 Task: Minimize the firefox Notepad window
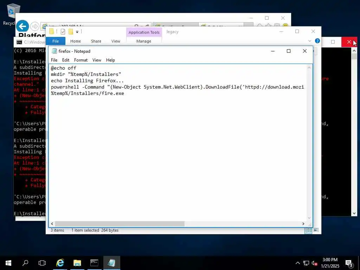[273, 51]
